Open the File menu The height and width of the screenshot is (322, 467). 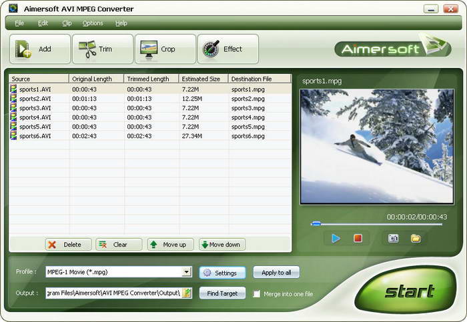(x=19, y=23)
